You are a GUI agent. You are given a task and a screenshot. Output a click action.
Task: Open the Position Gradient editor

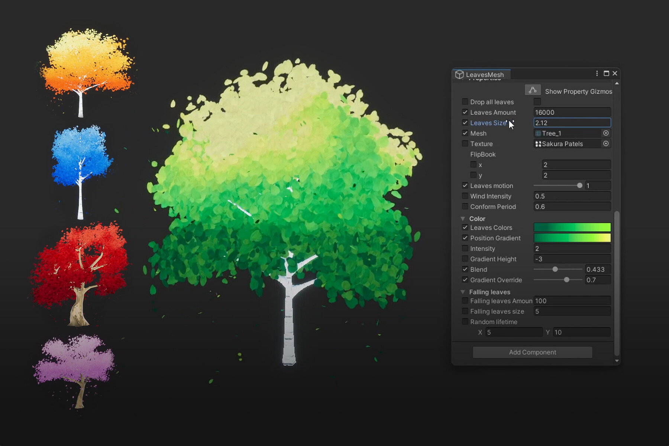pos(572,238)
